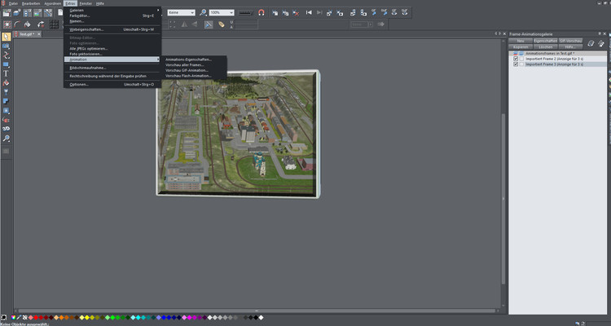Expand the Galerien submenu
The image size is (611, 326).
pos(112,10)
